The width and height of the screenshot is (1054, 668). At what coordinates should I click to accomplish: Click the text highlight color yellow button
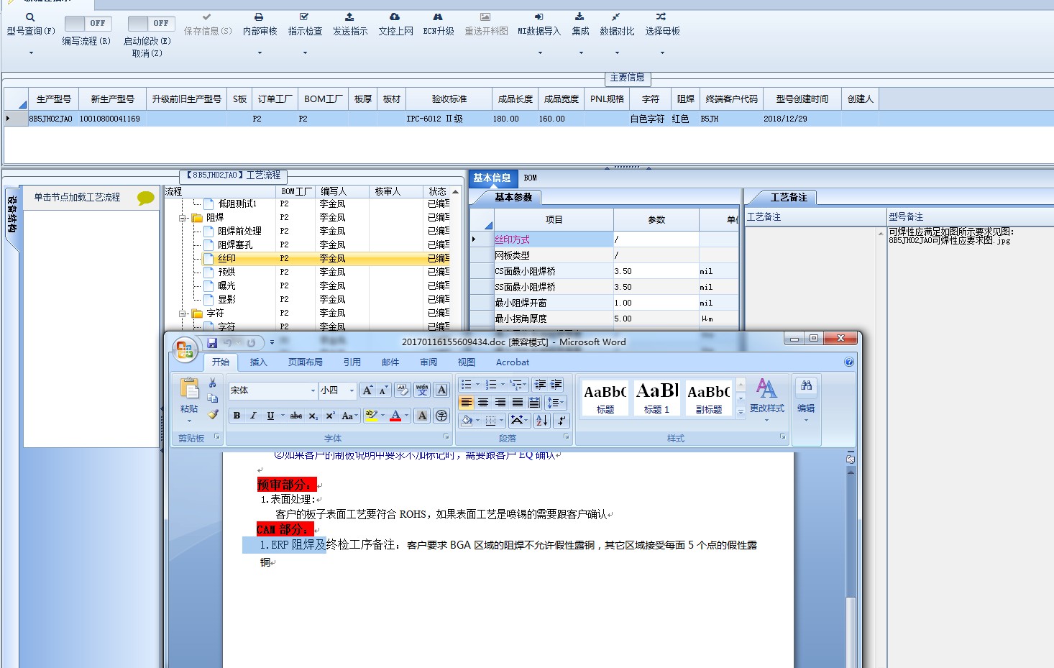tap(372, 416)
